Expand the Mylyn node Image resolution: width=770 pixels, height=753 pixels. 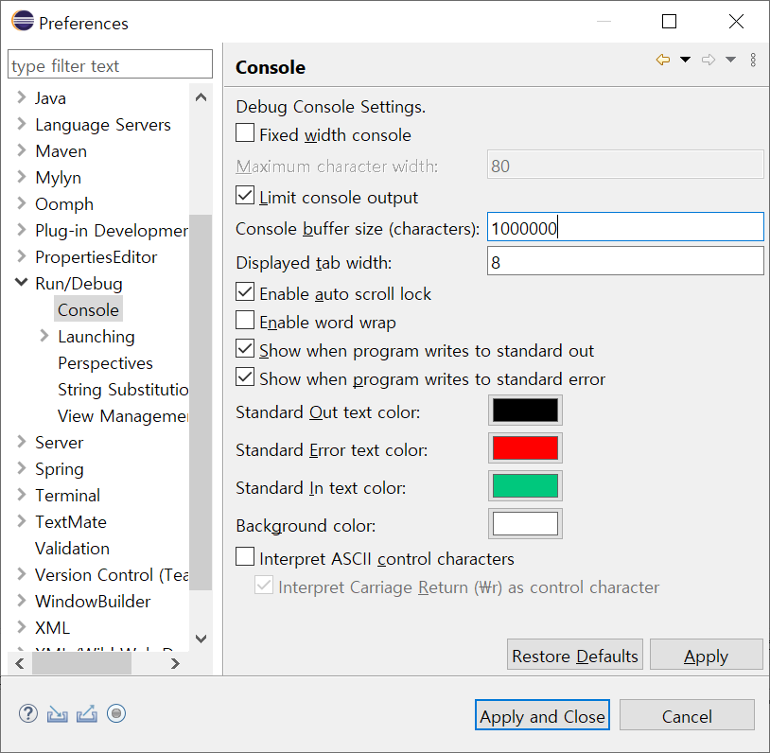pyautogui.click(x=21, y=177)
